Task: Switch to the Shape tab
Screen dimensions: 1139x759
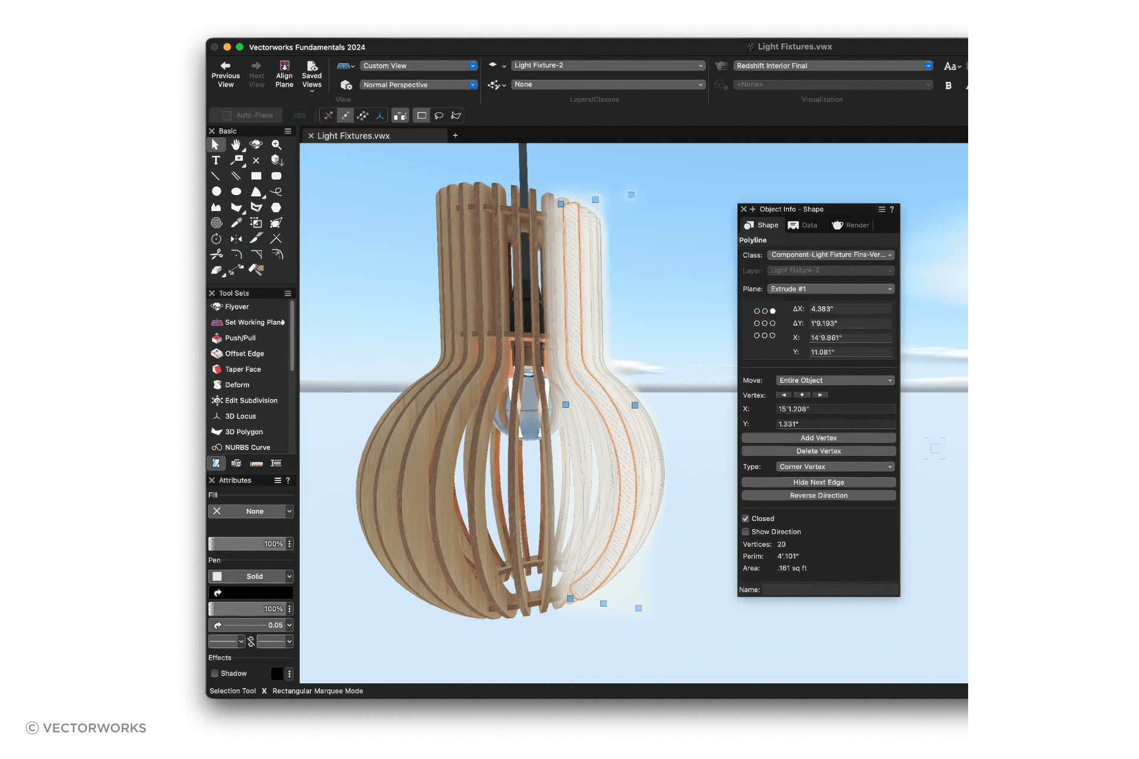Action: [762, 225]
